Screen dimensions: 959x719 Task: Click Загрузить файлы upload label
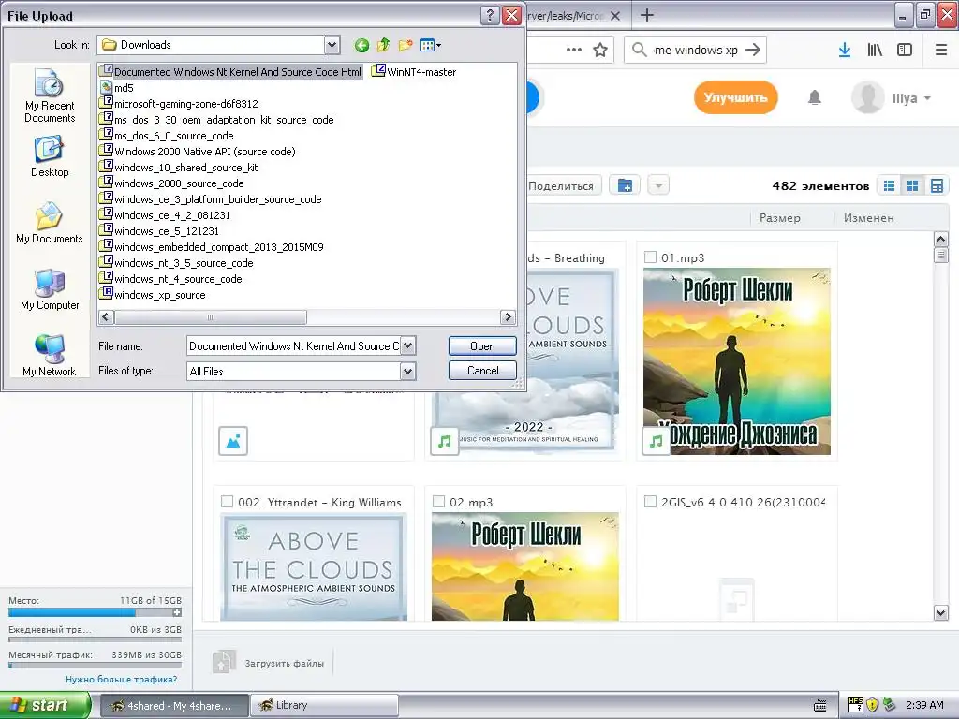tap(285, 663)
